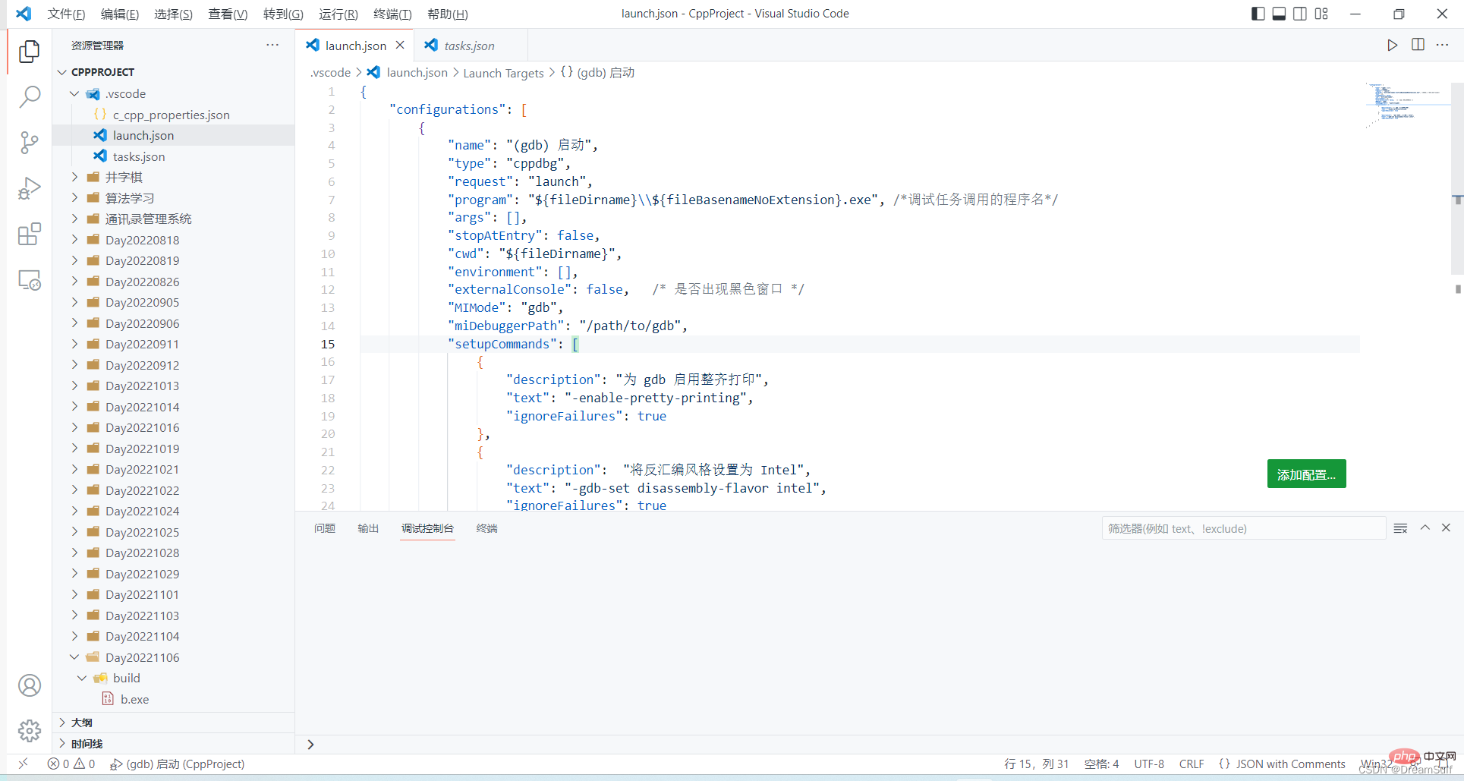Image resolution: width=1464 pixels, height=781 pixels.
Task: Open the Source Control view
Action: (x=29, y=143)
